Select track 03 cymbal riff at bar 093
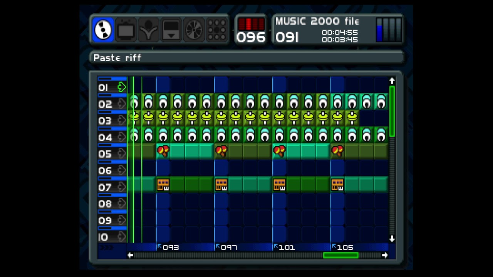493x277 pixels. pos(163,118)
